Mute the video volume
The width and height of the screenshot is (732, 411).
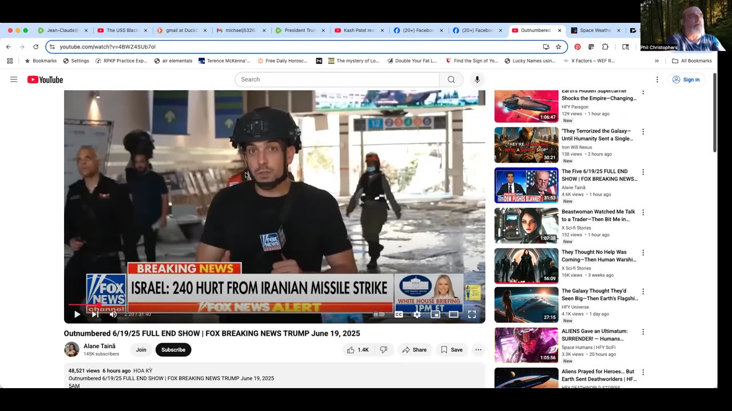pyautogui.click(x=113, y=314)
